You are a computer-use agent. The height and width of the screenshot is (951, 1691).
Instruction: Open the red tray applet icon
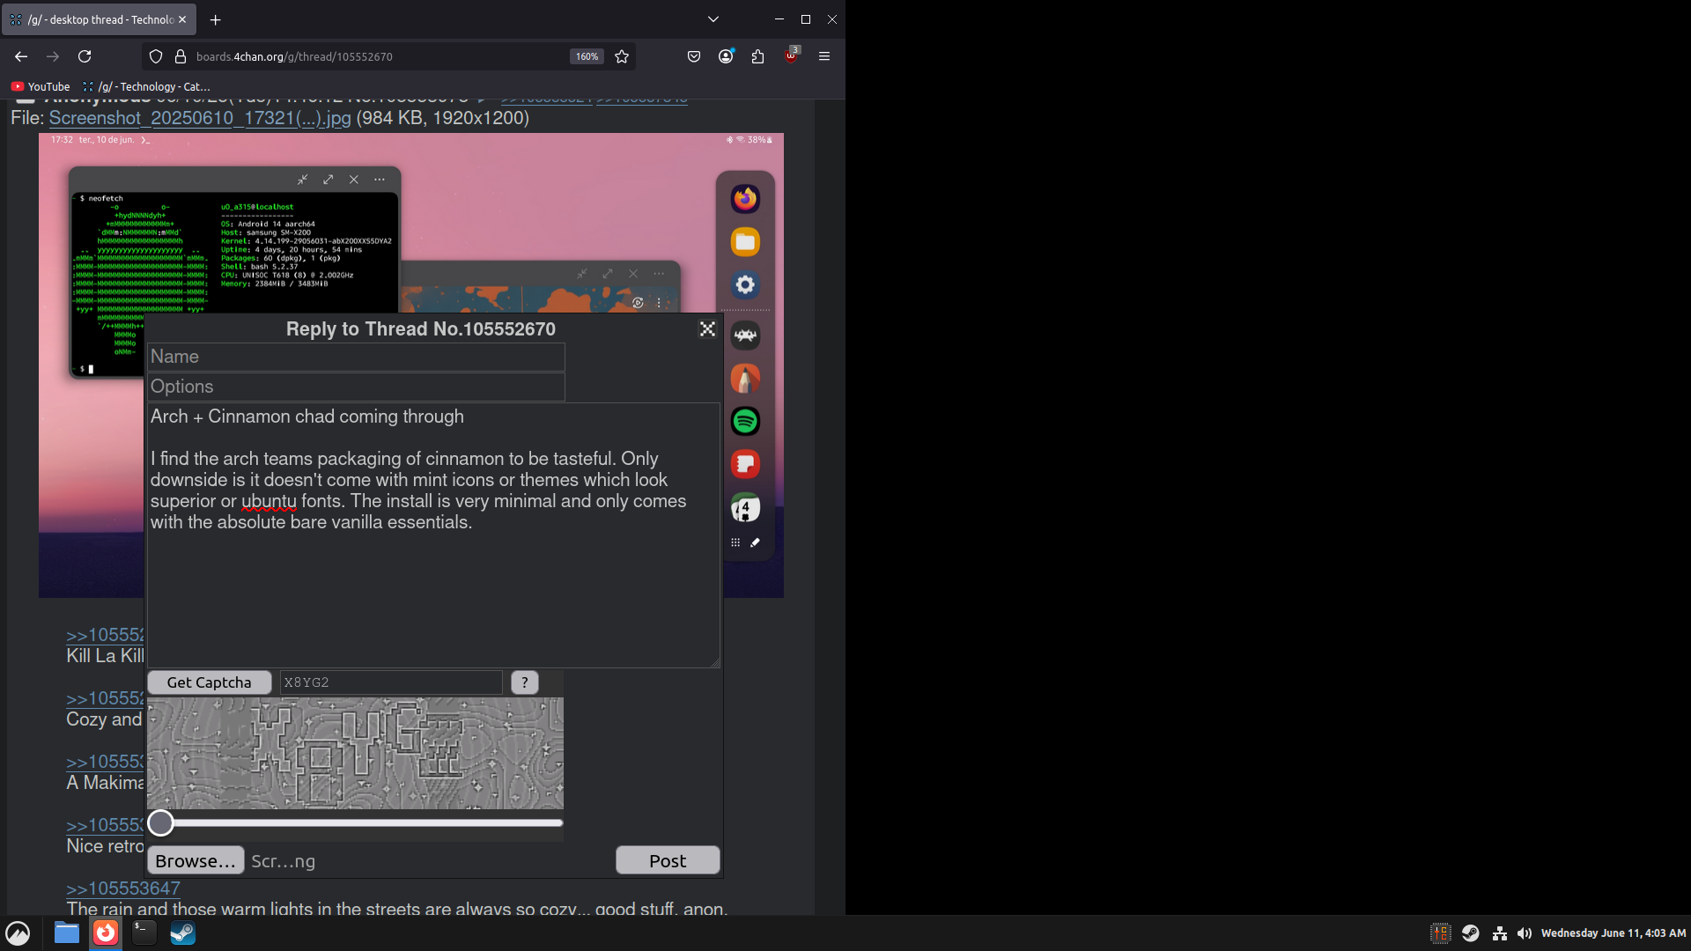coord(1441,933)
